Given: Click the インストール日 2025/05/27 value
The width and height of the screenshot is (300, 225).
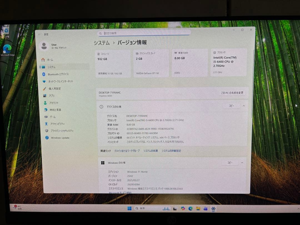Looking at the screenshot, I should 133,180.
